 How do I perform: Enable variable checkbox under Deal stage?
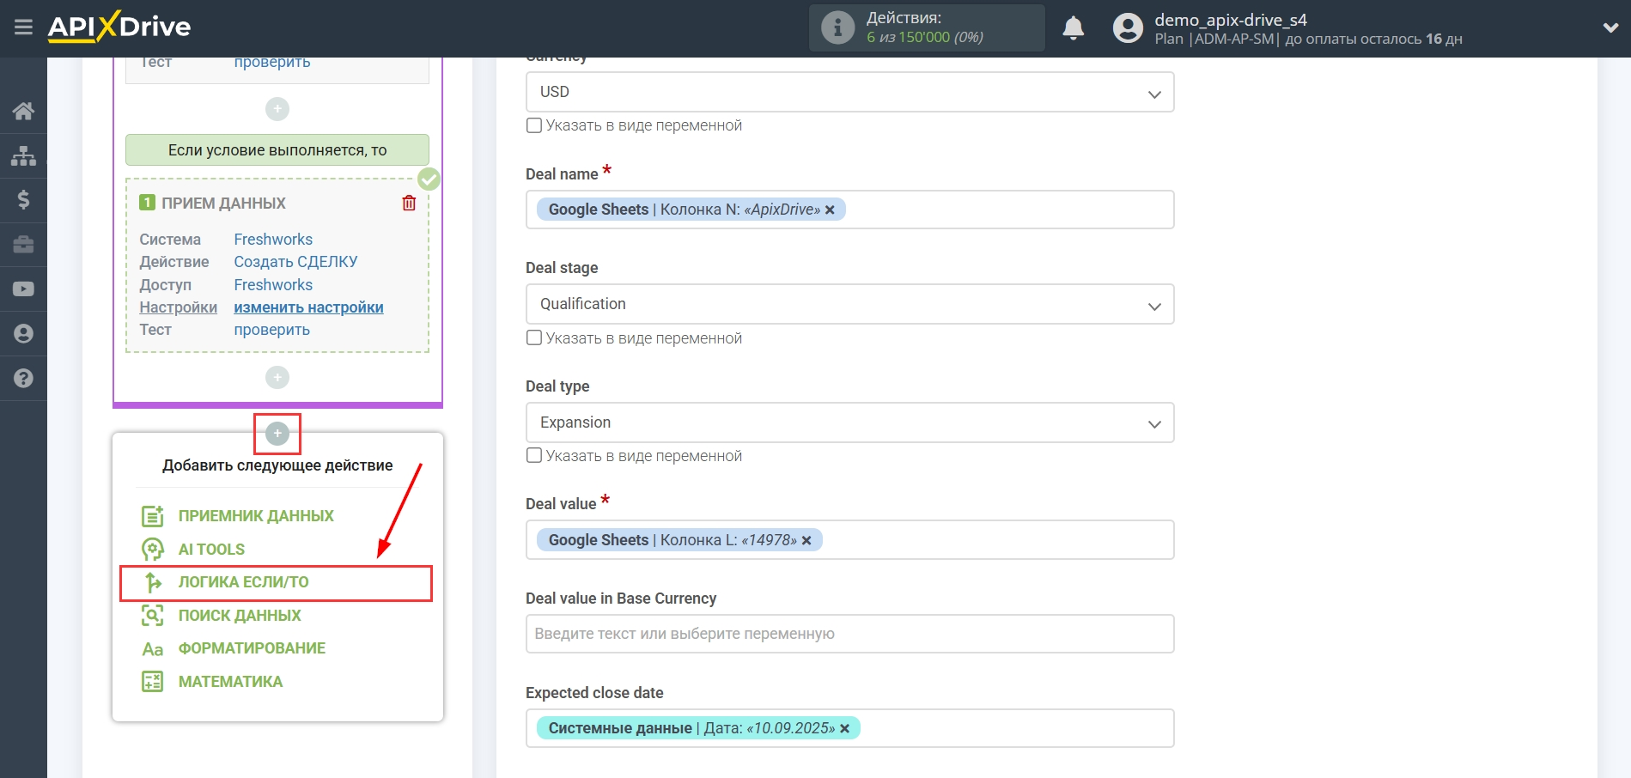coord(534,338)
